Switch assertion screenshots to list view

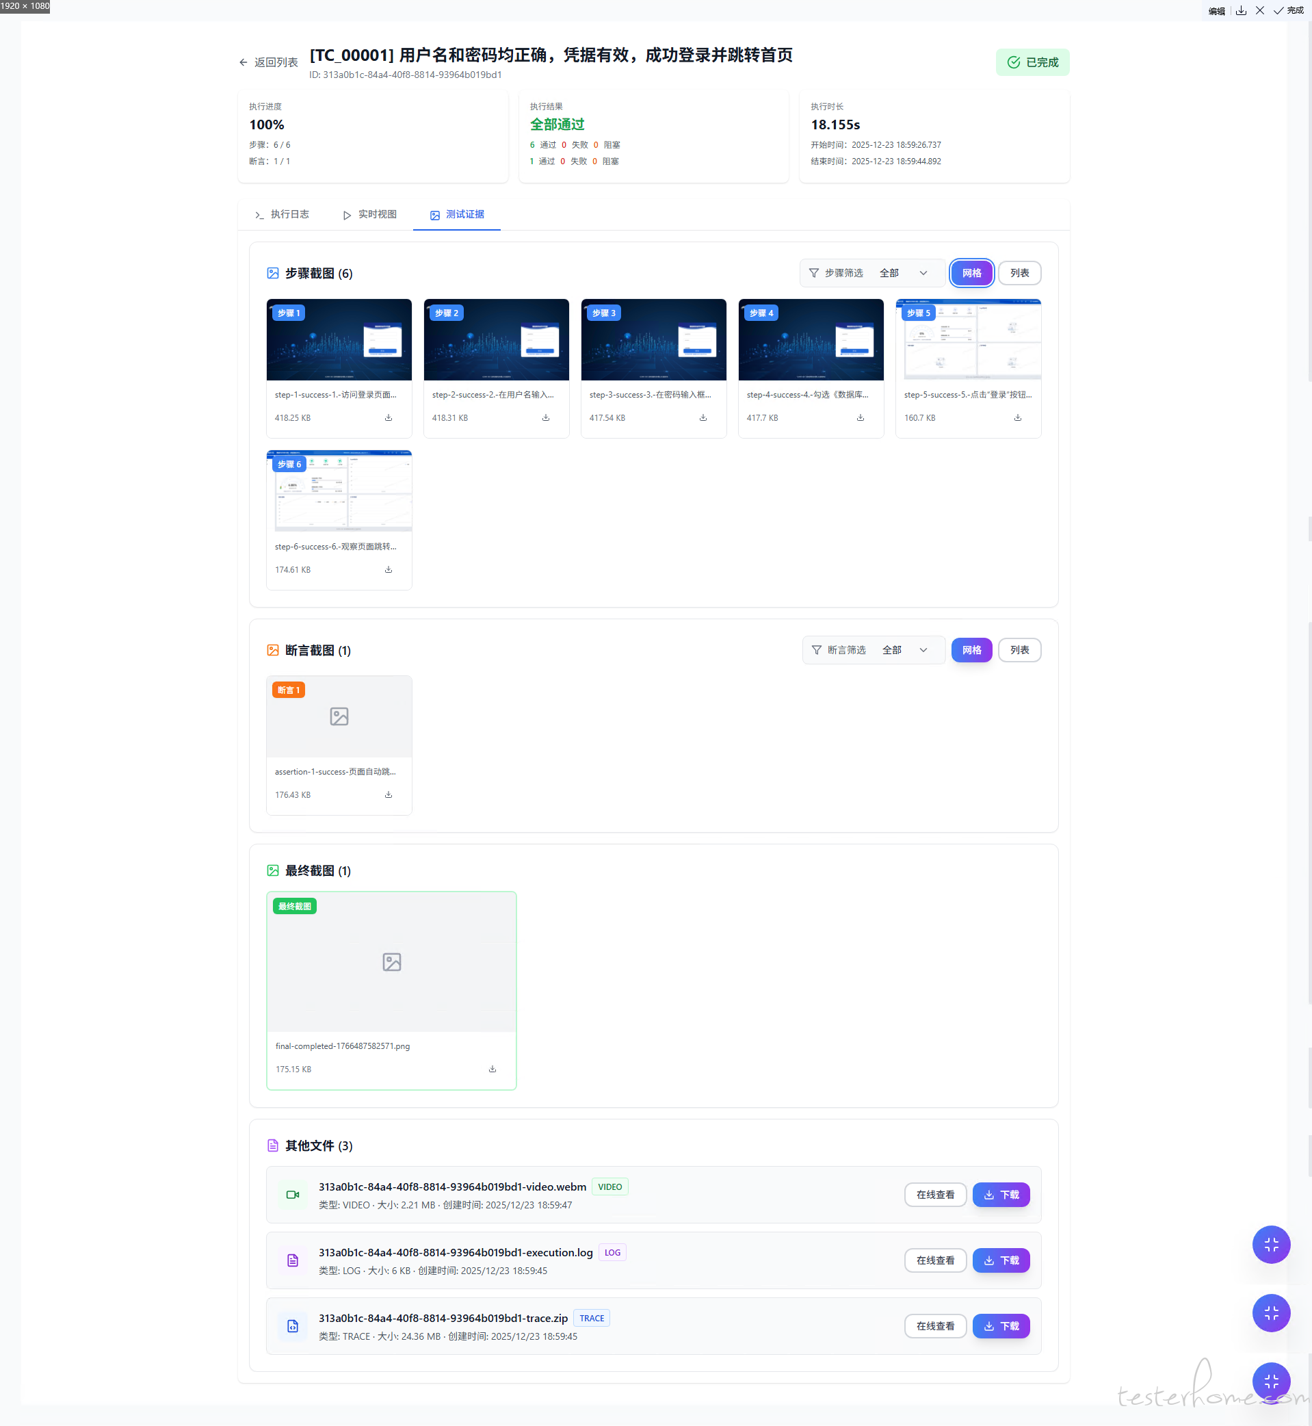(1019, 650)
